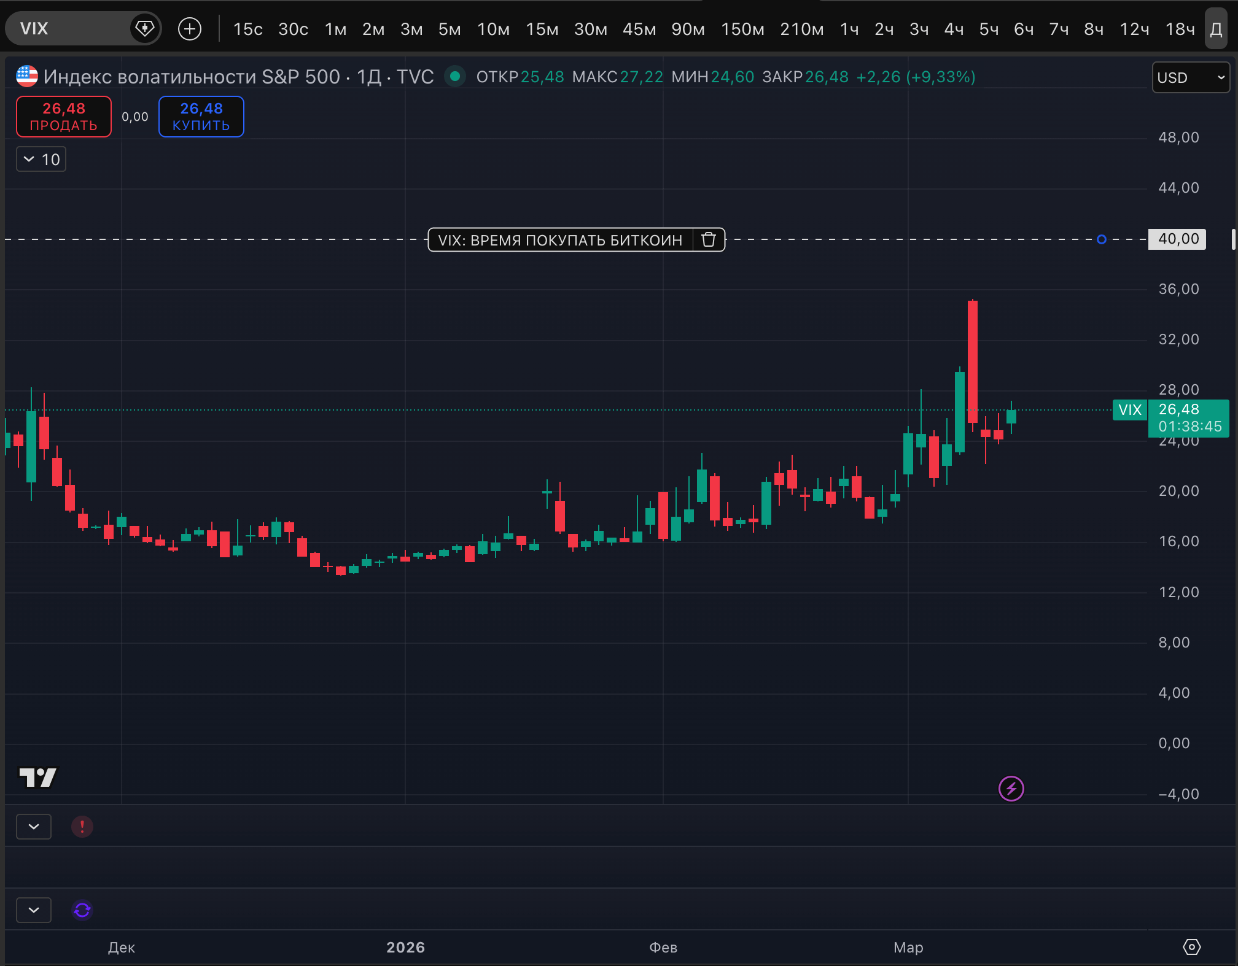Click the purple lightning bolt icon
Viewport: 1238px width, 966px height.
pyautogui.click(x=1011, y=789)
